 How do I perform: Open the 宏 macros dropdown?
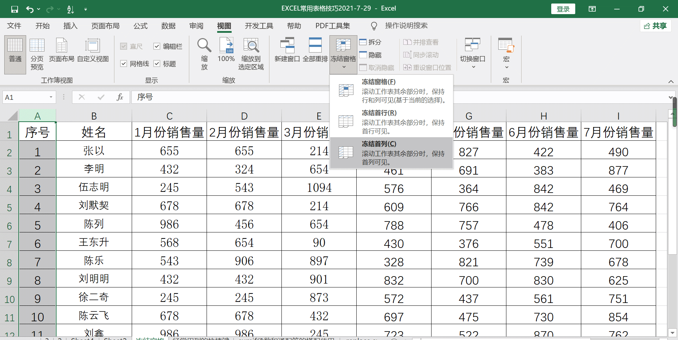(x=506, y=54)
